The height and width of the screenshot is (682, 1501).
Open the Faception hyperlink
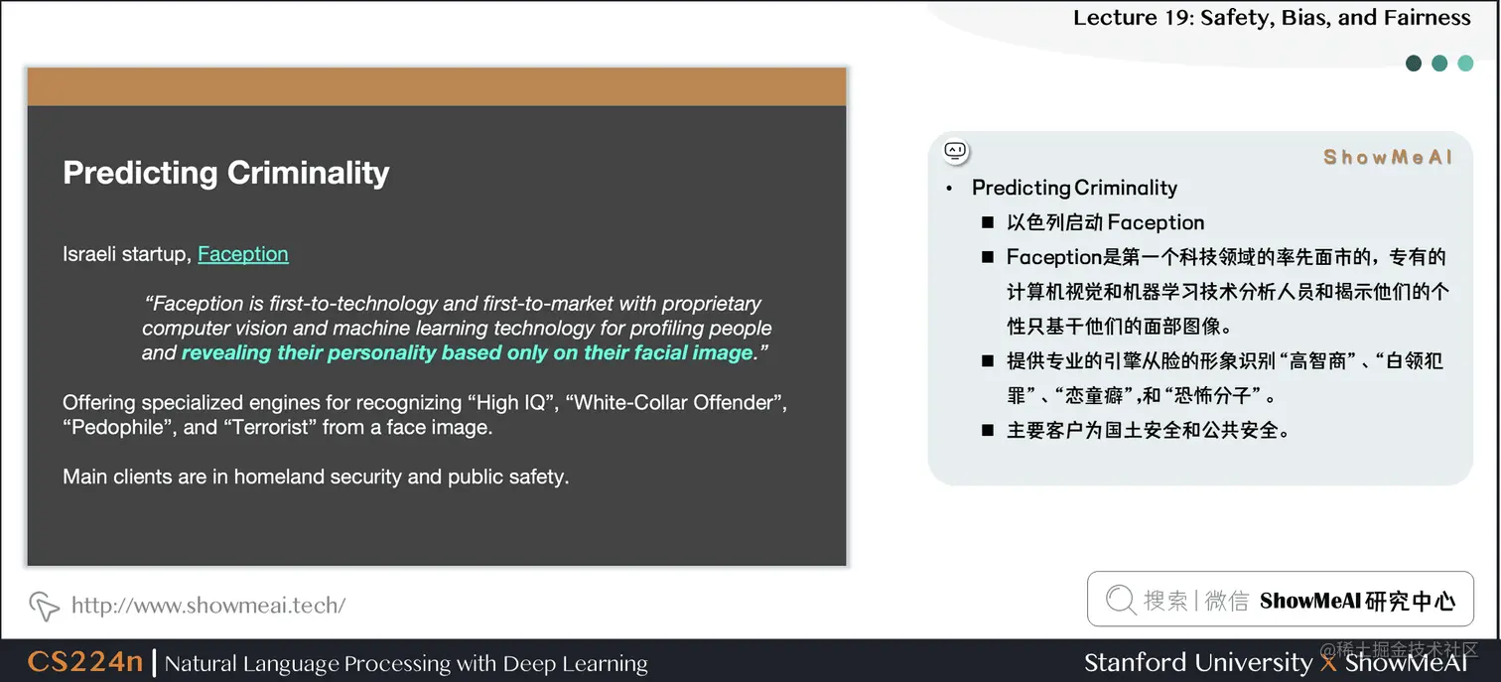pos(243,254)
